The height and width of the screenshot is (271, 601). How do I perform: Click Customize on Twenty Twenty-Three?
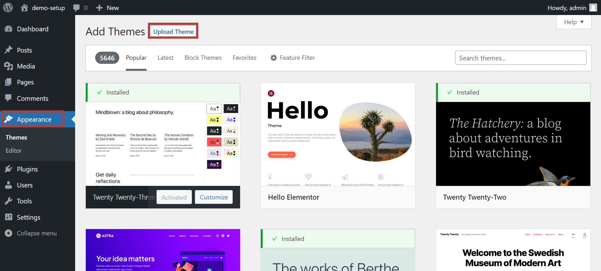213,197
